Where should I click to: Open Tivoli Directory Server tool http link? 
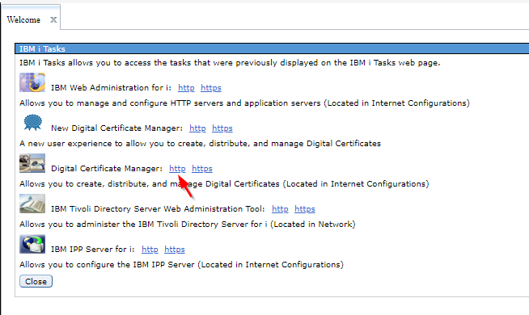coord(280,209)
